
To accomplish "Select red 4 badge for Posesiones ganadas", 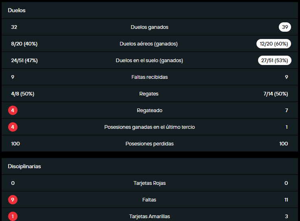I will pos(13,127).
